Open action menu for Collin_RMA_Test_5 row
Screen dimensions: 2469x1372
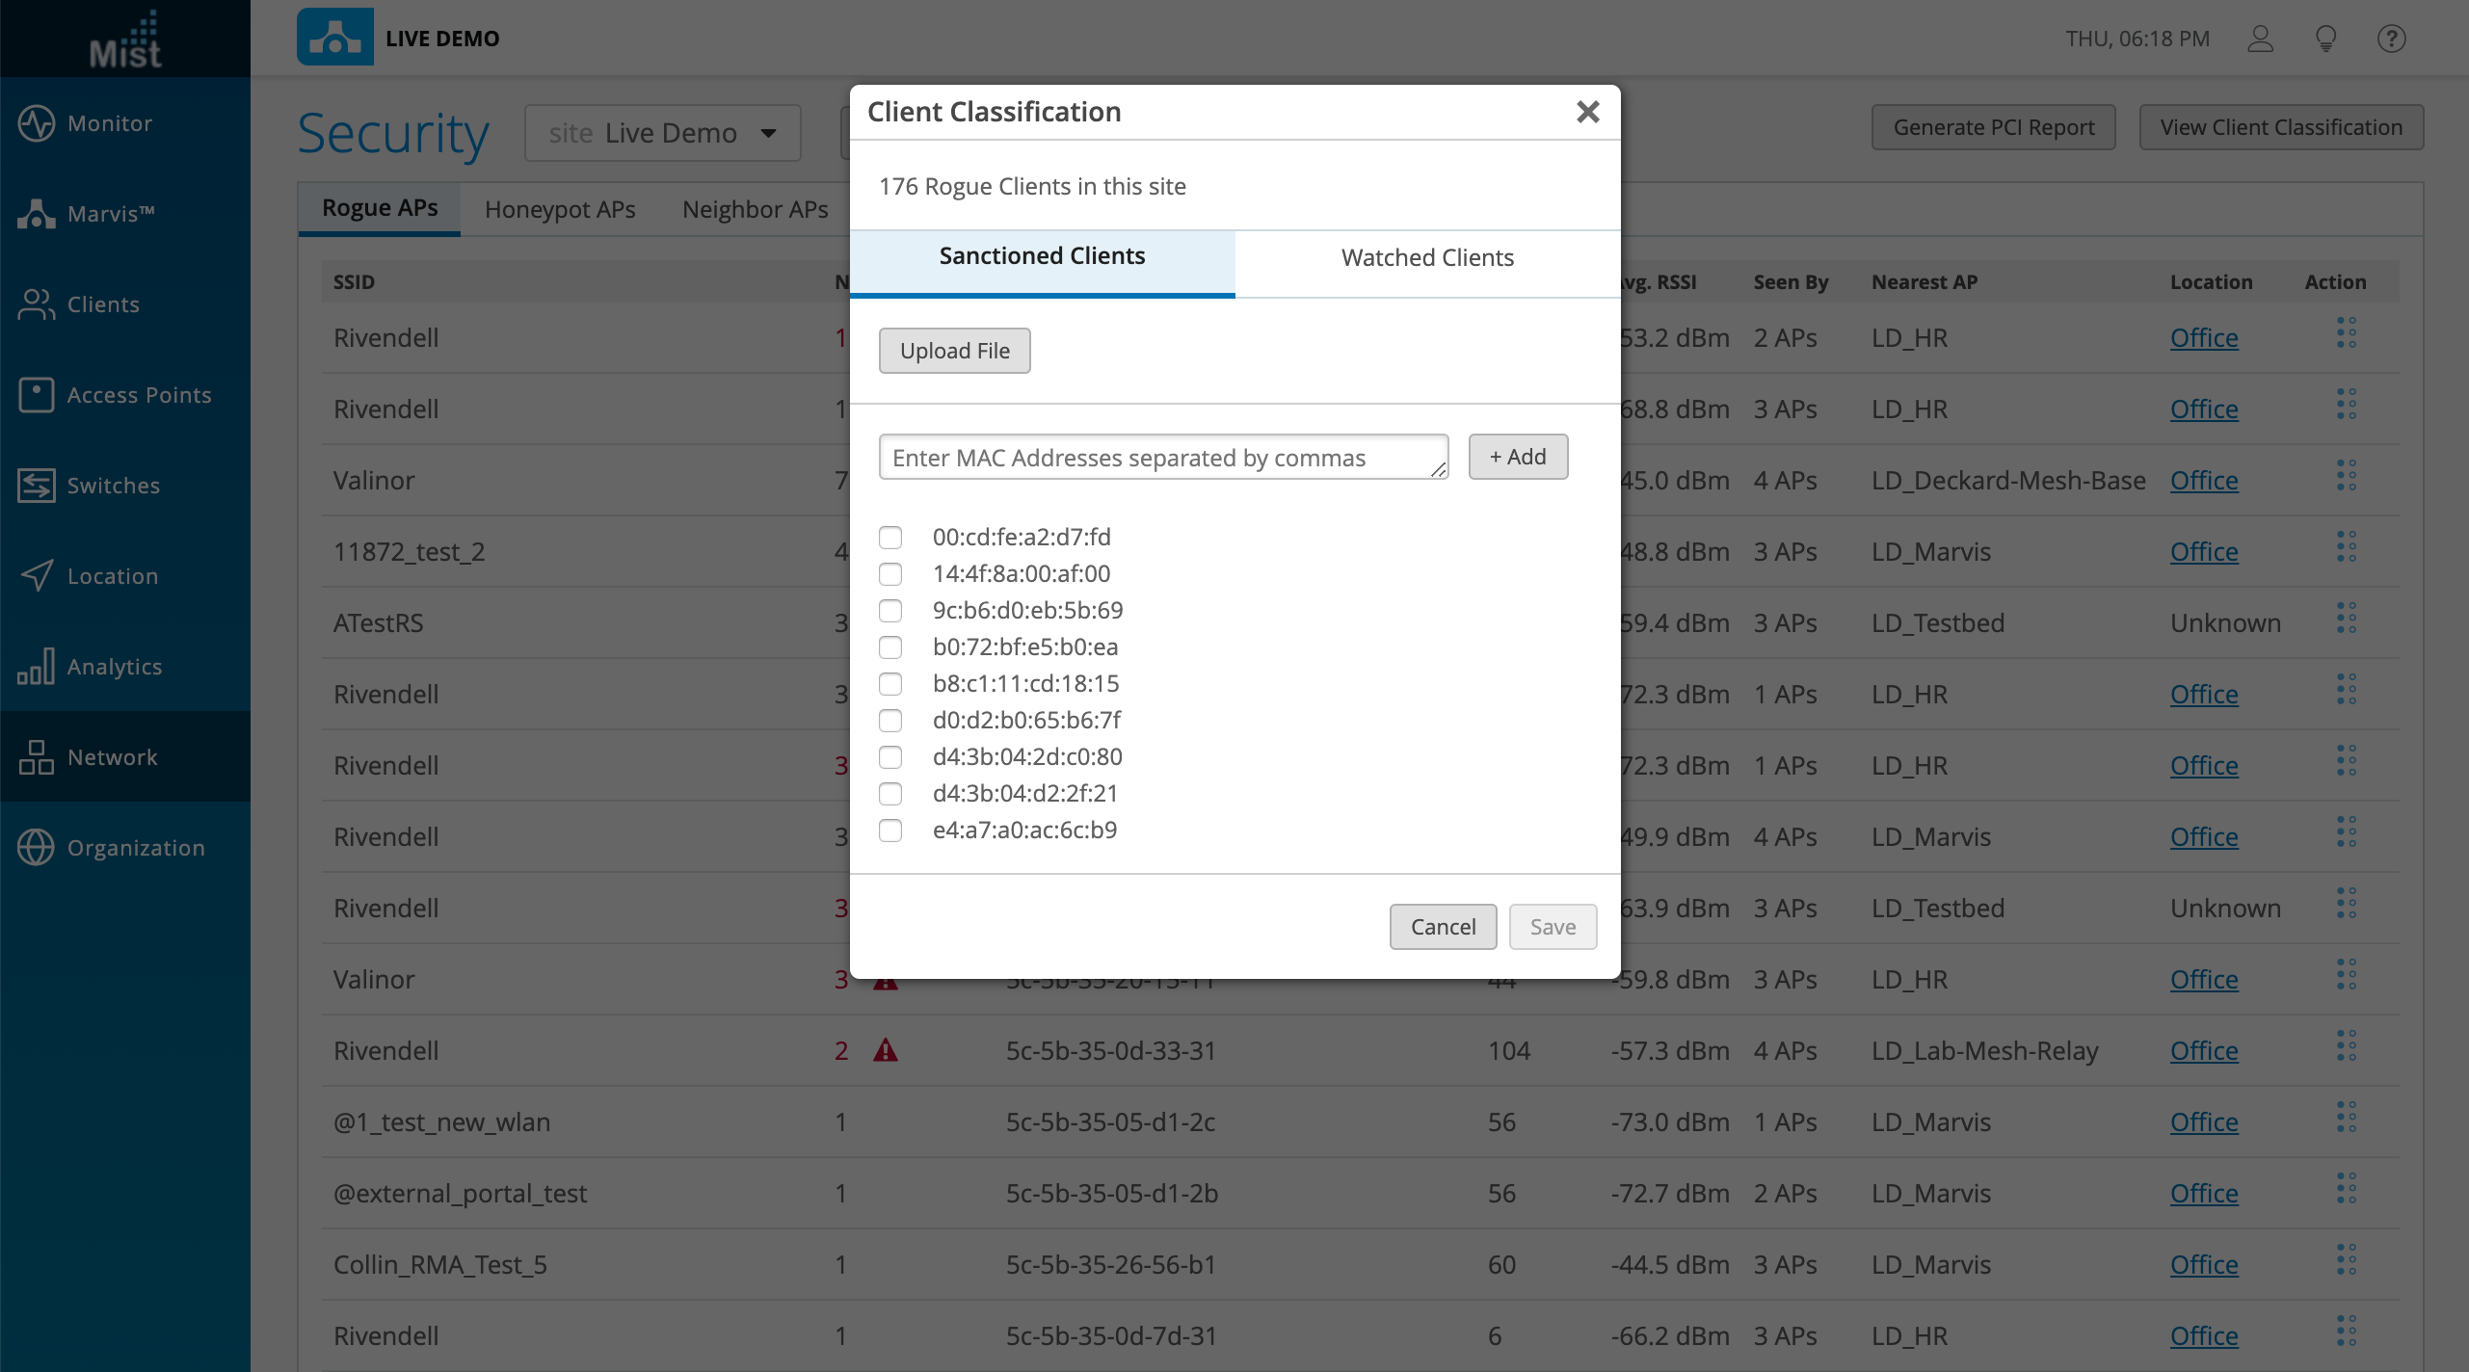click(x=2346, y=1261)
